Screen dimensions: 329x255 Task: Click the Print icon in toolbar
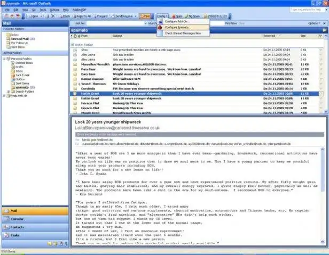pos(47,16)
